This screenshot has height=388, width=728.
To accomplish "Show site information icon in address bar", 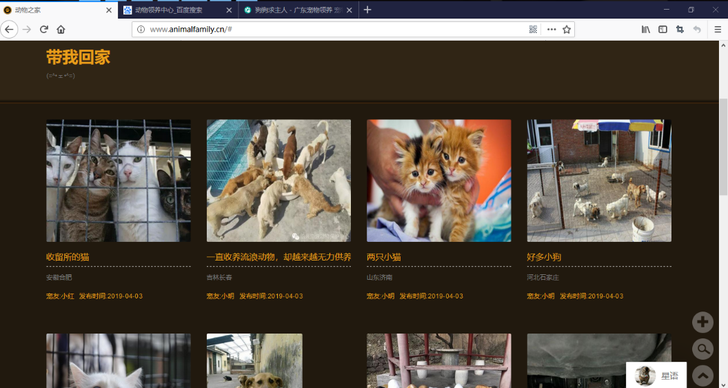I will [x=141, y=29].
